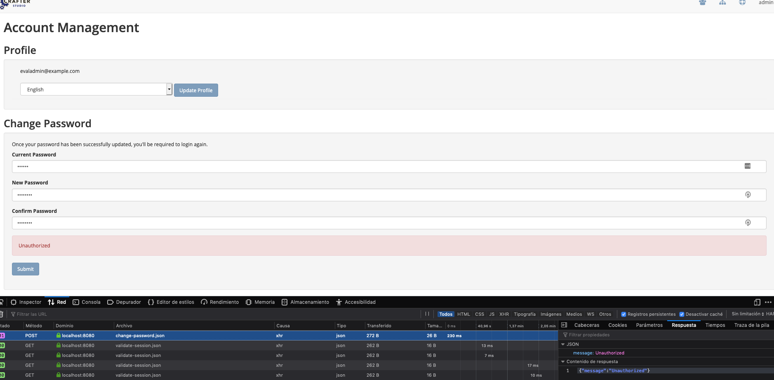This screenshot has width=774, height=380.
Task: Open Cabeceras request tab
Action: 587,325
